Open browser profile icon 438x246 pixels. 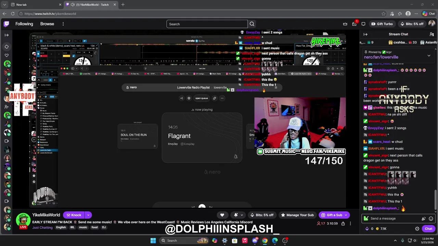[x=408, y=14]
